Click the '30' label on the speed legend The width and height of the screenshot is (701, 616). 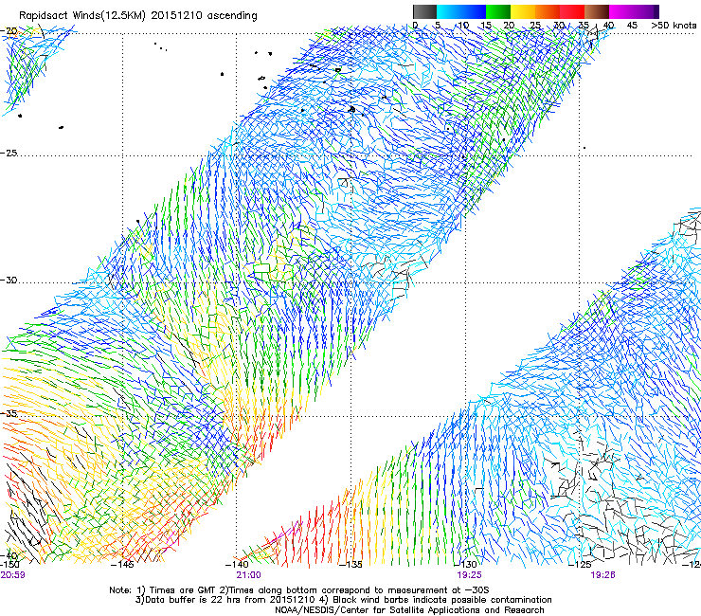click(559, 26)
